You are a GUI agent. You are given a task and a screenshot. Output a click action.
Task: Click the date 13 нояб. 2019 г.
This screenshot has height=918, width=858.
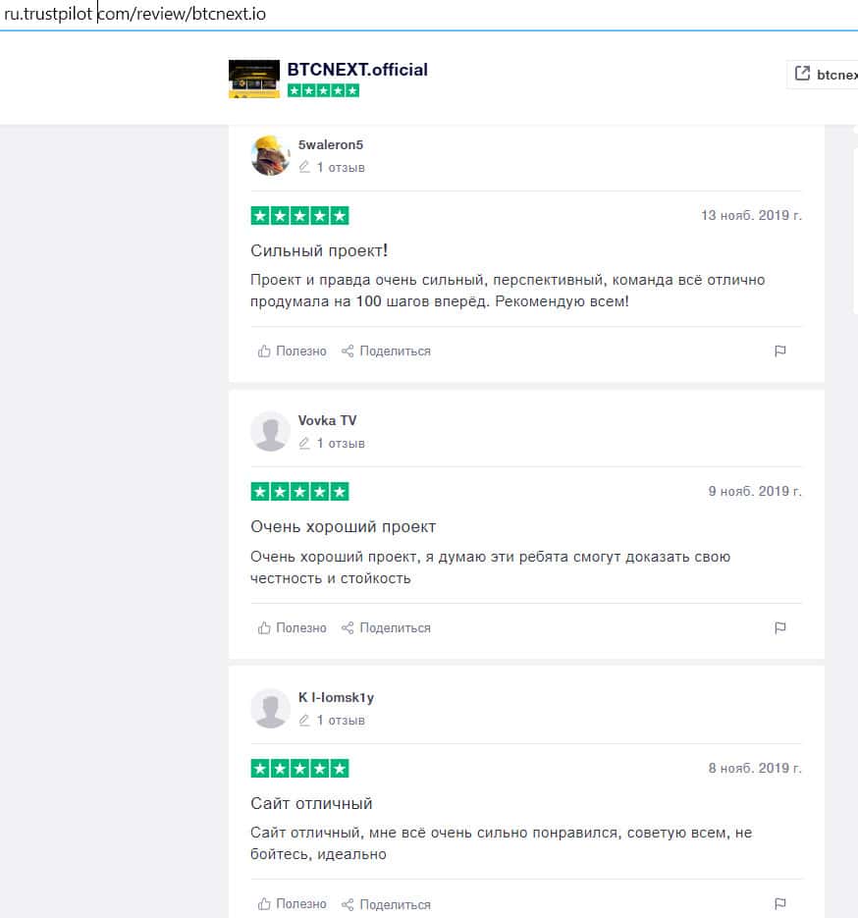pyautogui.click(x=751, y=215)
